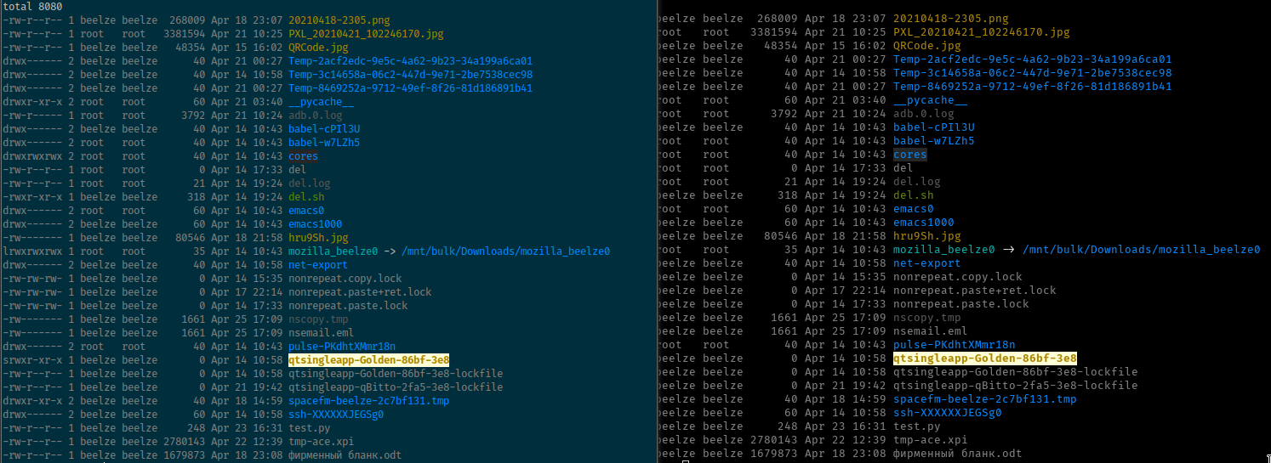Viewport: 1271px width, 463px height.
Task: Select hru9Sh.jpg in the left pane
Action: [319, 237]
